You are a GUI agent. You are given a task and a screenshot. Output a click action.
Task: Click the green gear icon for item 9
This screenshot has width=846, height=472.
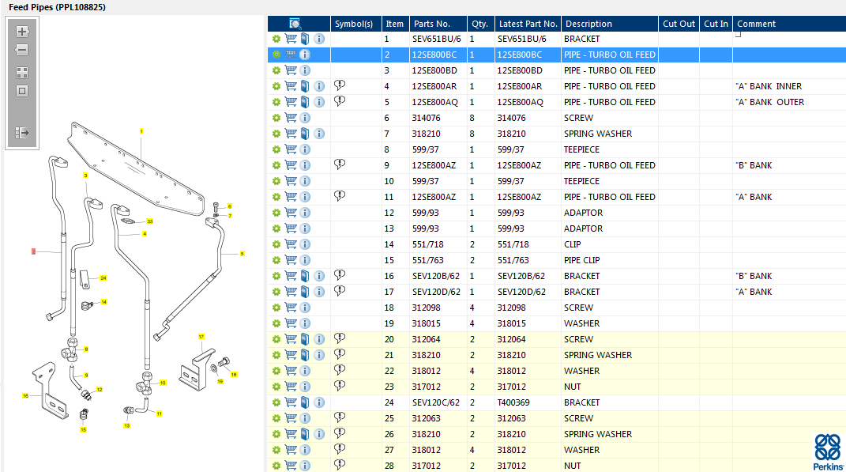(276, 165)
